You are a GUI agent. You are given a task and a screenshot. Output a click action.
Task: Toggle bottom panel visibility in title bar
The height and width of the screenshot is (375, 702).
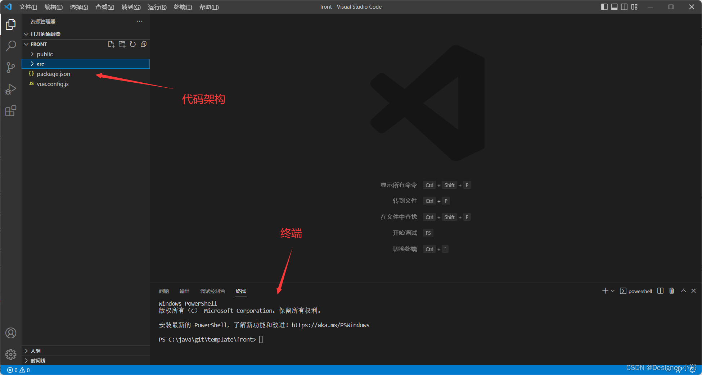tap(614, 7)
